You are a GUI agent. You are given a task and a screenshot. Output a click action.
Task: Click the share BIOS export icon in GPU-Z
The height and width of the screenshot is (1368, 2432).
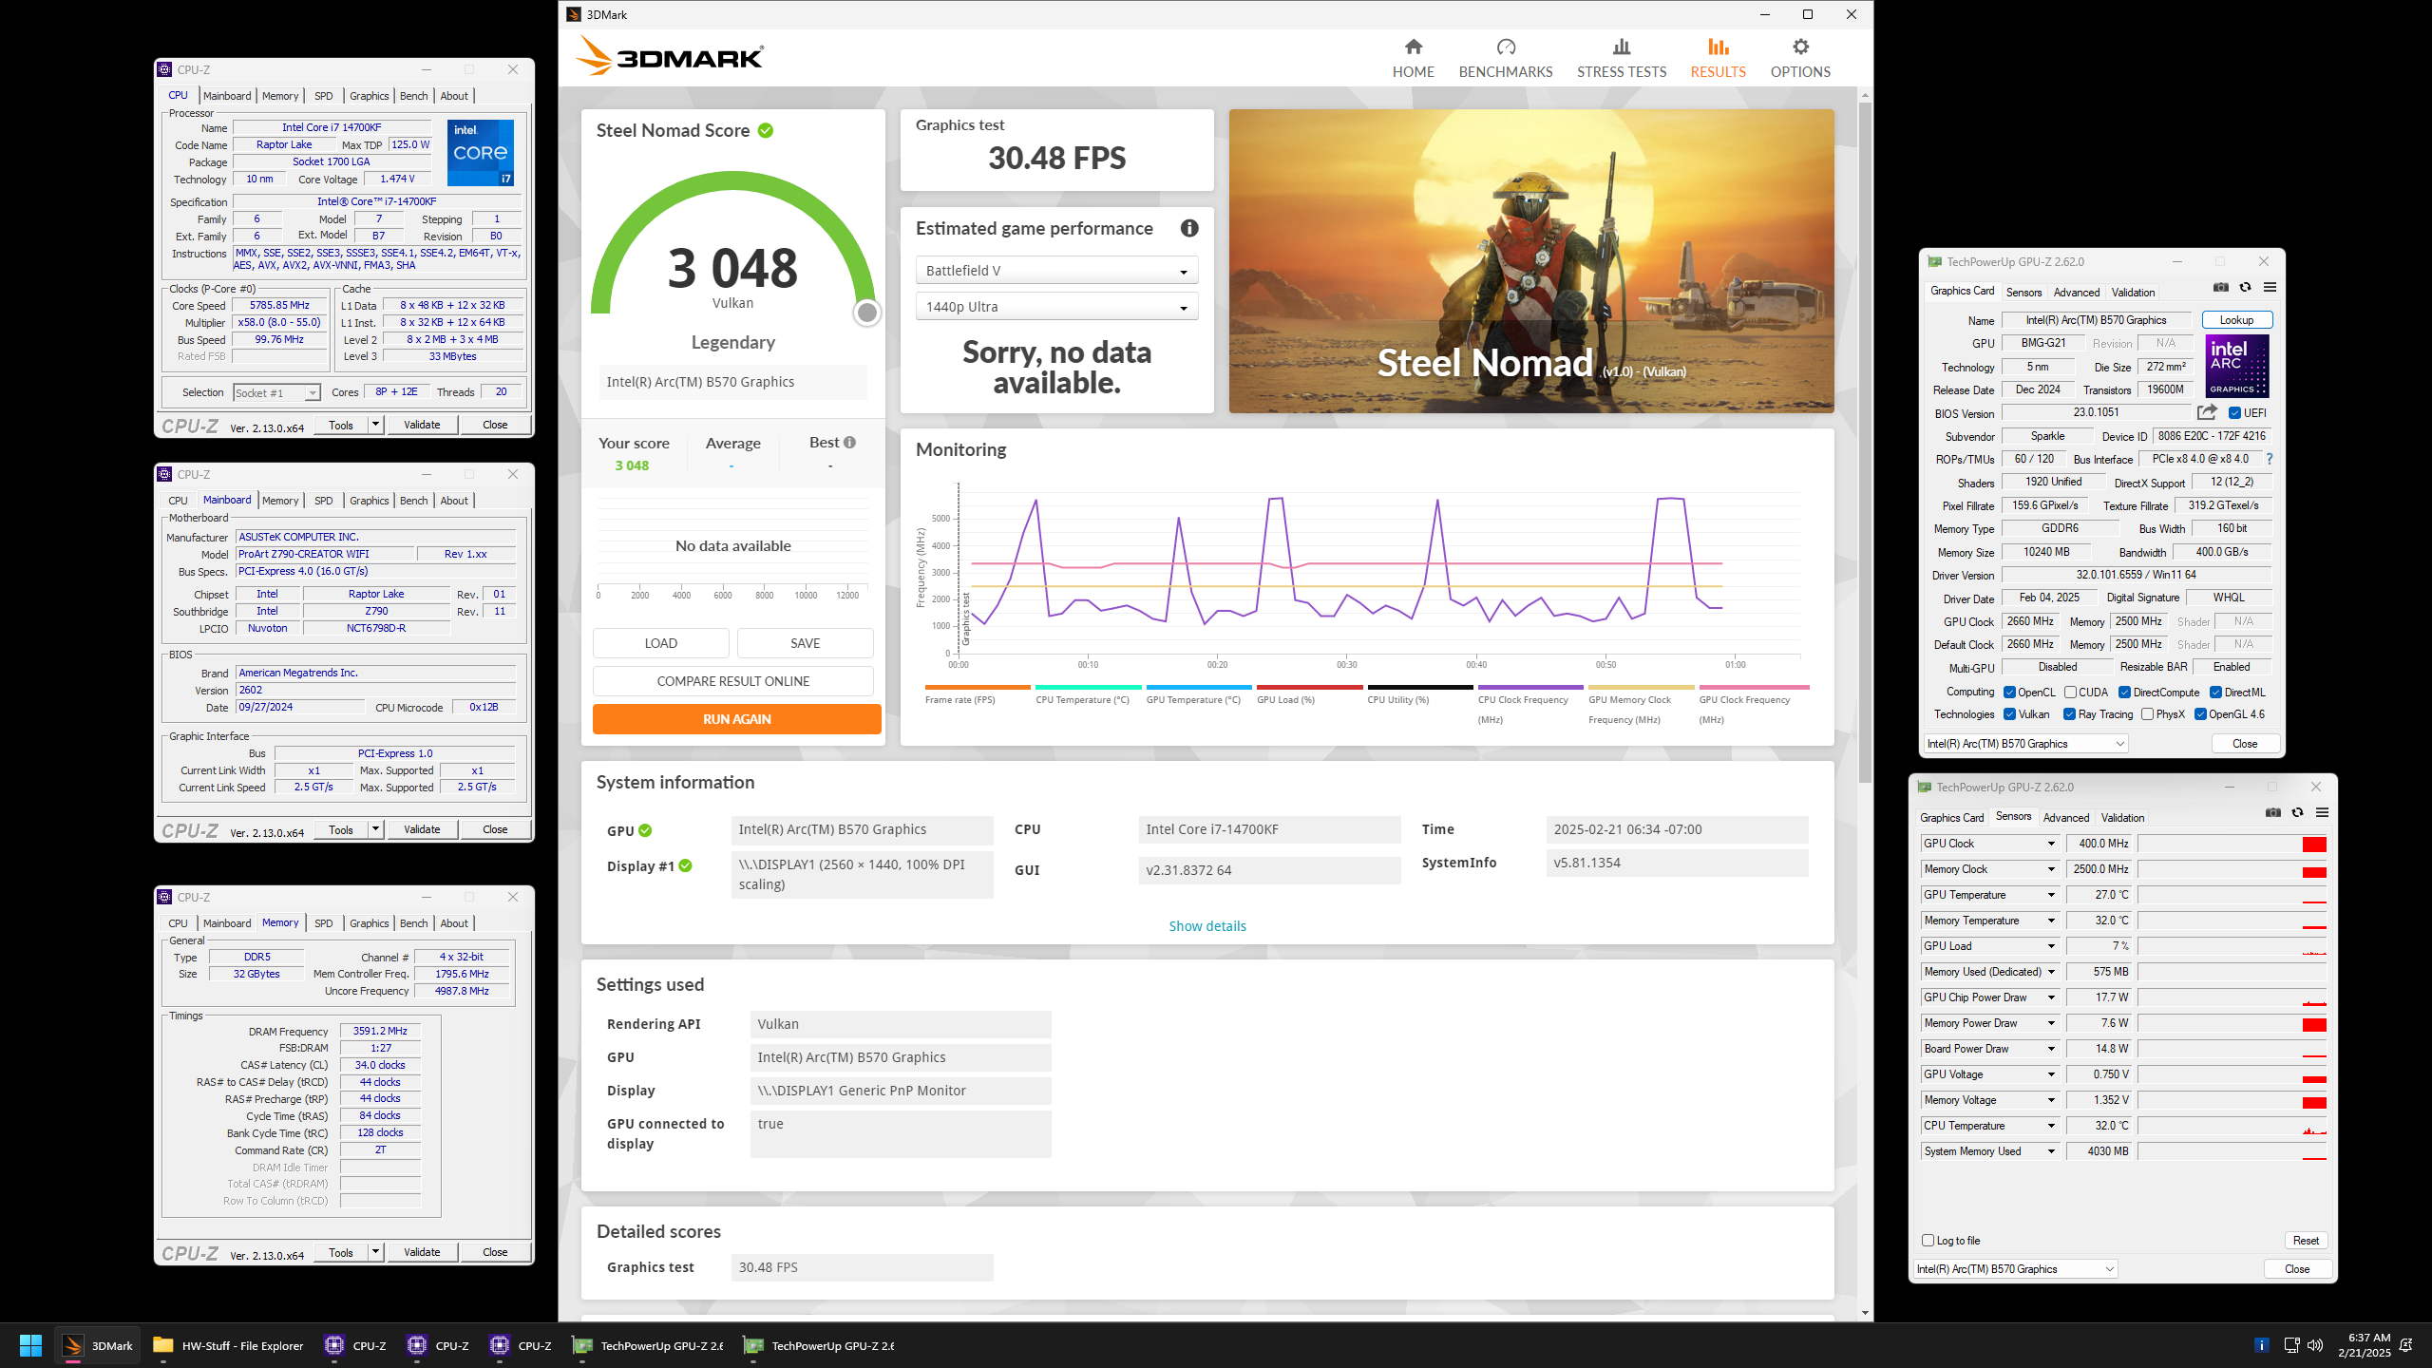tap(2207, 412)
